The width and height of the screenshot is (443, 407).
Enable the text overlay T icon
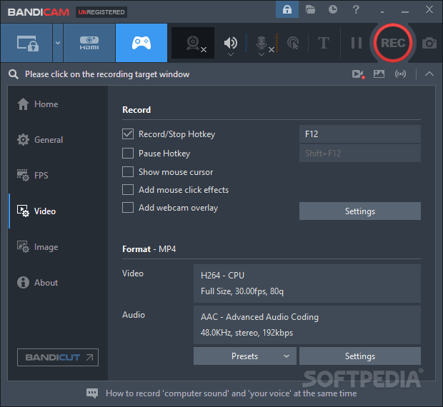pos(324,43)
